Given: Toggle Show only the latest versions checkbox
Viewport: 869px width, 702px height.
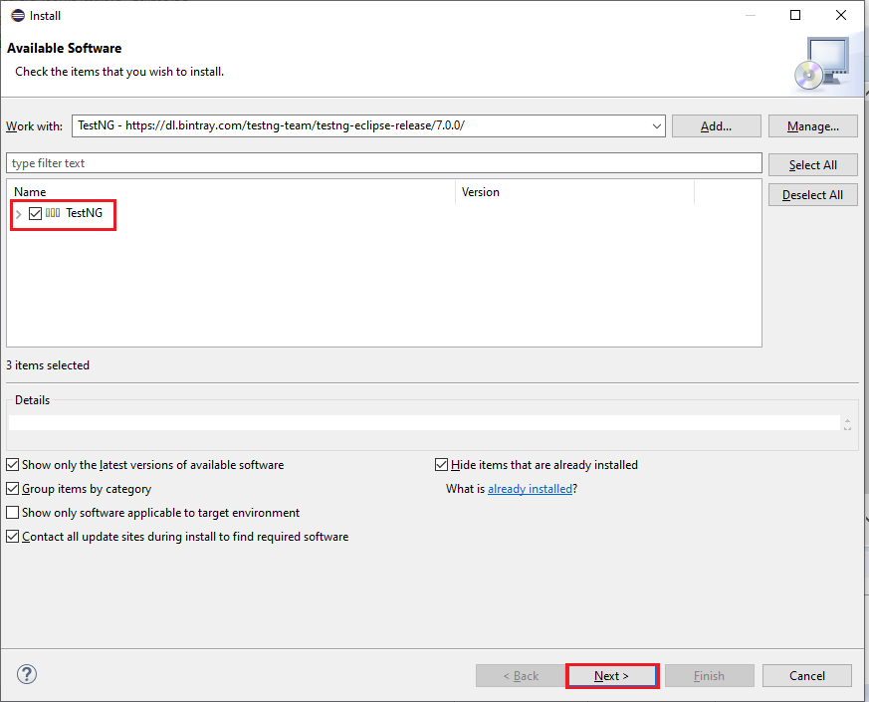Looking at the screenshot, I should click(13, 465).
